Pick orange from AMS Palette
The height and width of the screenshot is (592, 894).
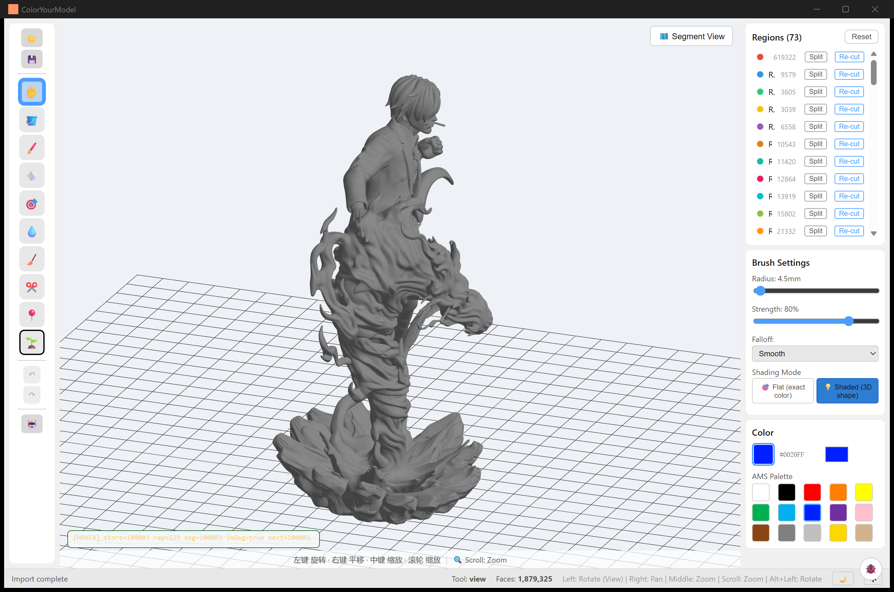pyautogui.click(x=838, y=492)
